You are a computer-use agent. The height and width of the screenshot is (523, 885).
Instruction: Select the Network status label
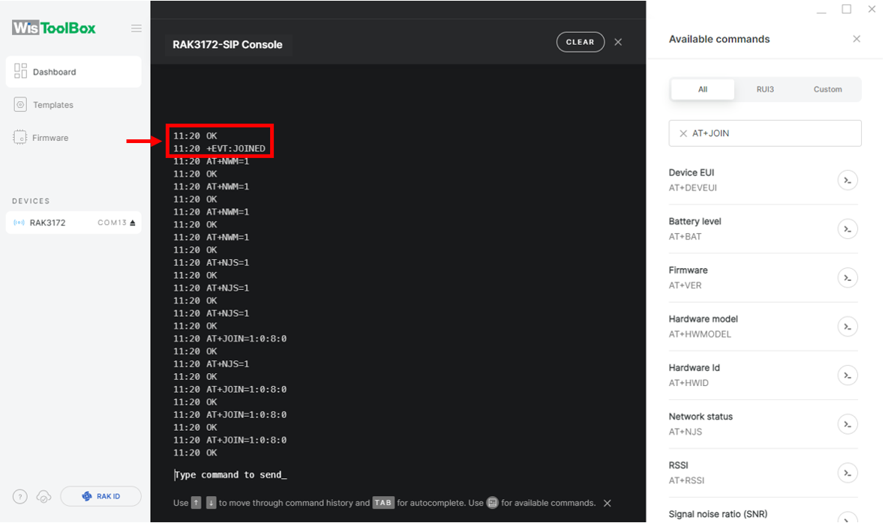coord(700,417)
